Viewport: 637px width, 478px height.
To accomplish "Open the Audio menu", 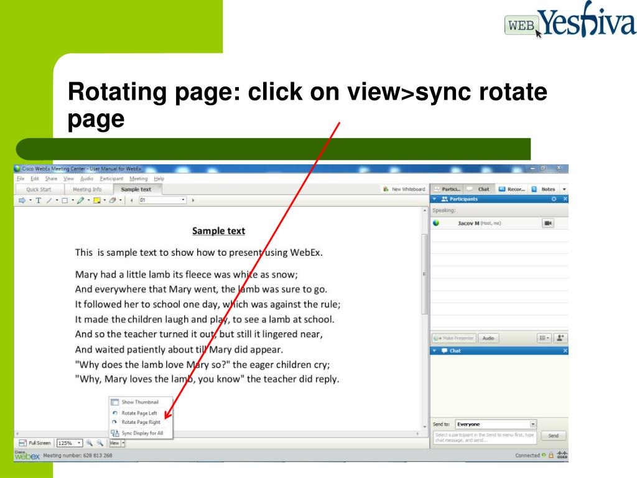I will pyautogui.click(x=86, y=179).
